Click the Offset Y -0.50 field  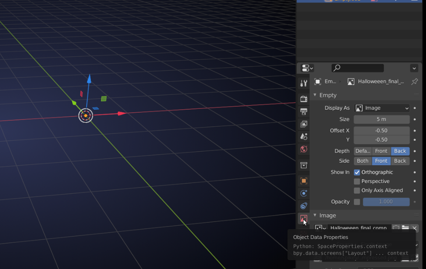(x=381, y=140)
